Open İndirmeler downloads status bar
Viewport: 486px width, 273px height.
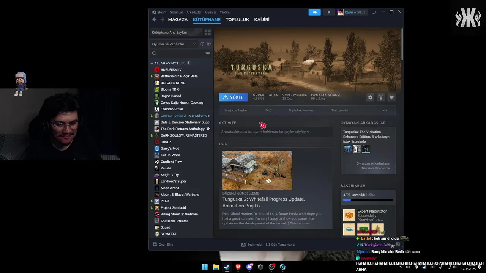[268, 245]
